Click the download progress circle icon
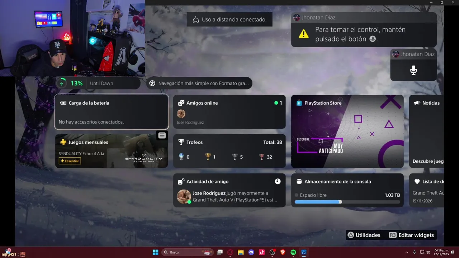This screenshot has width=459, height=258. pyautogui.click(x=62, y=83)
